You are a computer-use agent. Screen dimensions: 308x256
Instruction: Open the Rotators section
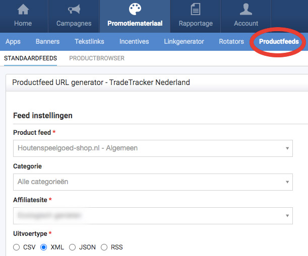click(231, 42)
